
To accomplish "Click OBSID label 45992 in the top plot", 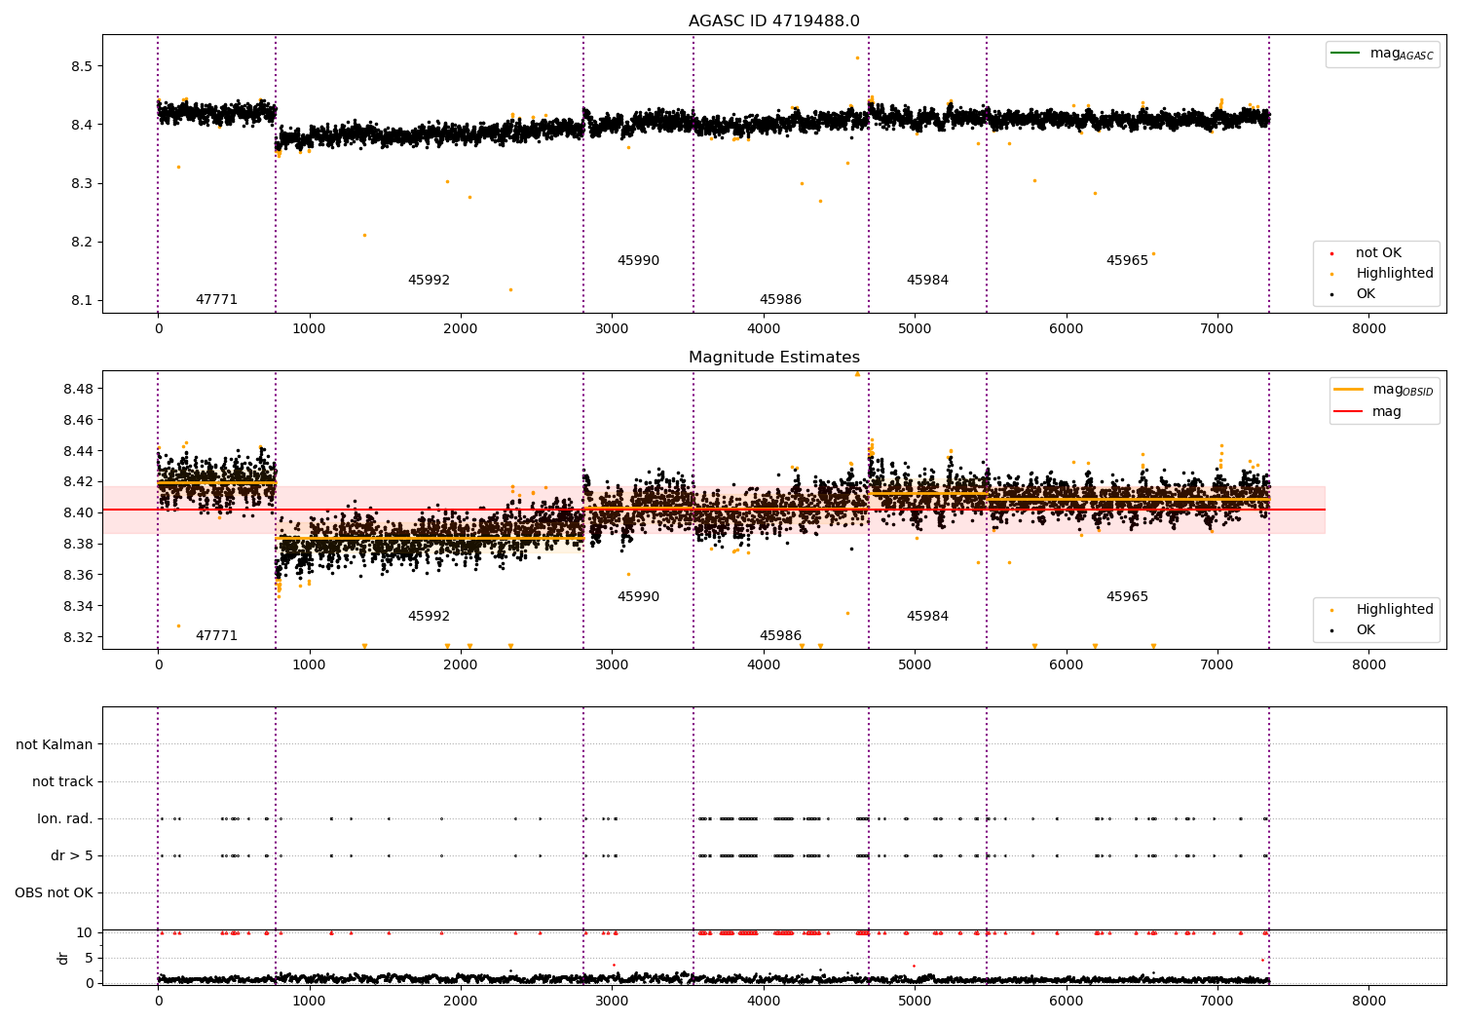I will pyautogui.click(x=429, y=281).
